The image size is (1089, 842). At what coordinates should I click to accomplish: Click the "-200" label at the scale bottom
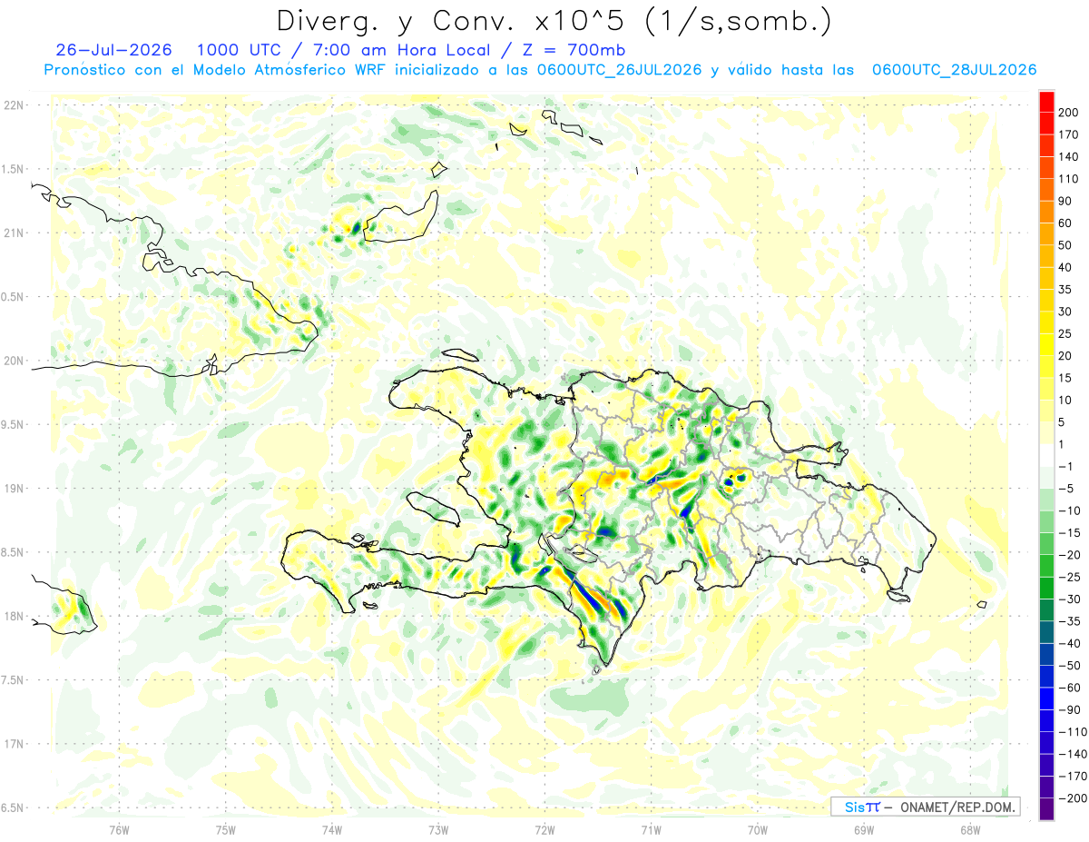(x=1073, y=797)
